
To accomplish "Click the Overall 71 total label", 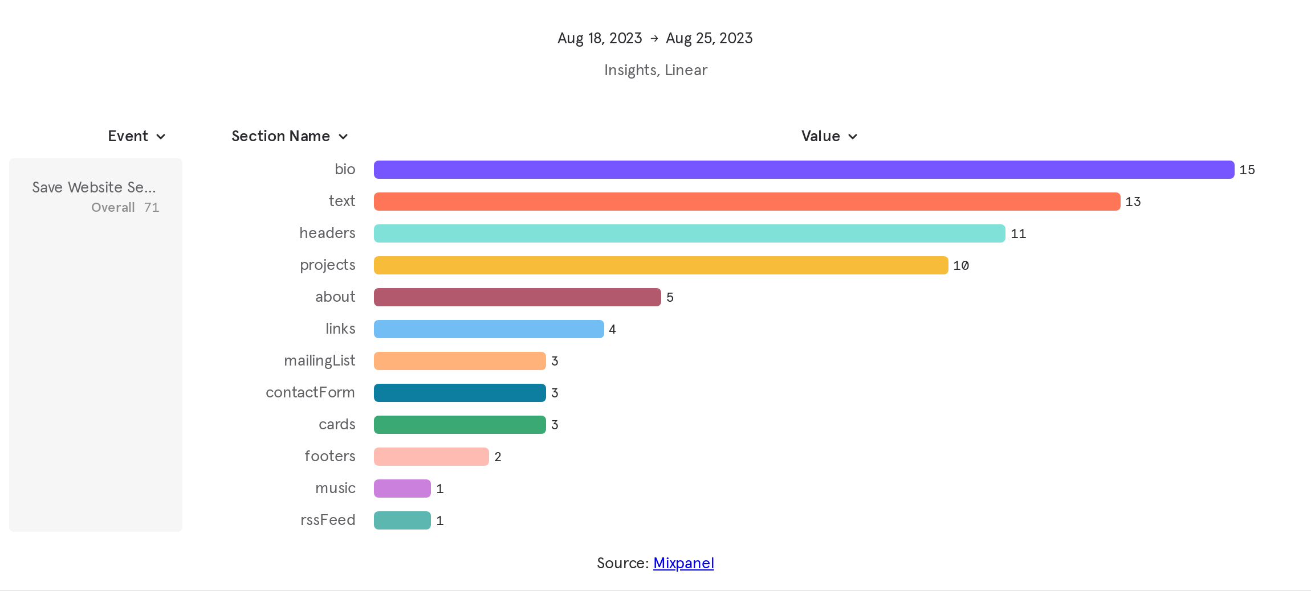I will click(x=125, y=207).
